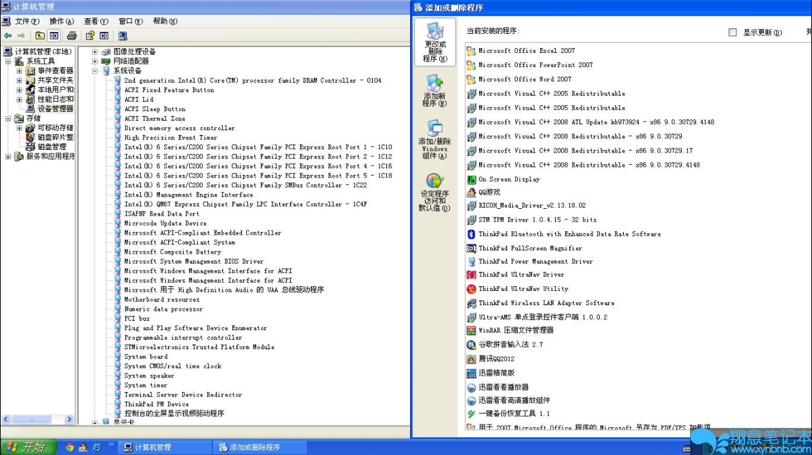Enable the 显示更新 checkbox
Image resolution: width=812 pixels, height=455 pixels.
(x=732, y=32)
